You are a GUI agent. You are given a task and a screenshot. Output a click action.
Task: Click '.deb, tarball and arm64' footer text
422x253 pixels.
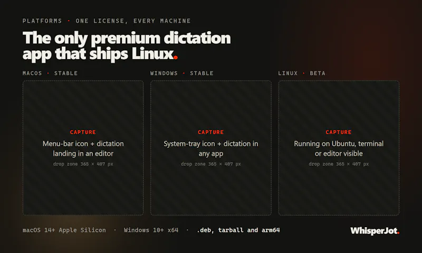pyautogui.click(x=238, y=230)
